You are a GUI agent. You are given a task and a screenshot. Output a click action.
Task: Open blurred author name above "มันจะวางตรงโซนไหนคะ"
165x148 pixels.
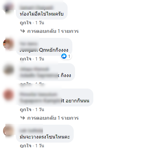(x=31, y=131)
